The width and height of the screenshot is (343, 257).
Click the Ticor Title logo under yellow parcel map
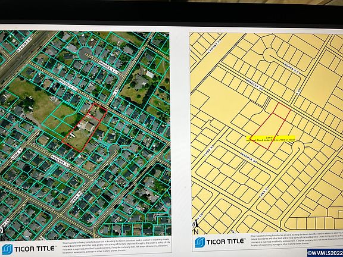(x=220, y=242)
